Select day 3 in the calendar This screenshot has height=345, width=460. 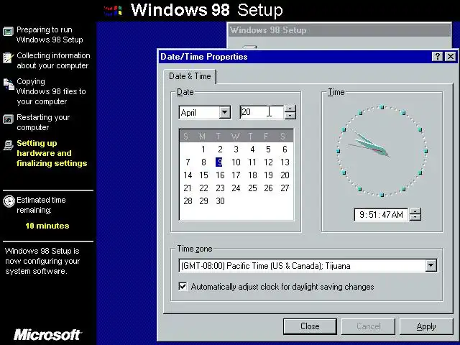(x=236, y=149)
